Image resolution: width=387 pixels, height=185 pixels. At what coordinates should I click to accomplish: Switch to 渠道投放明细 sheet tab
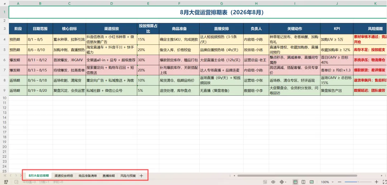point(64,176)
